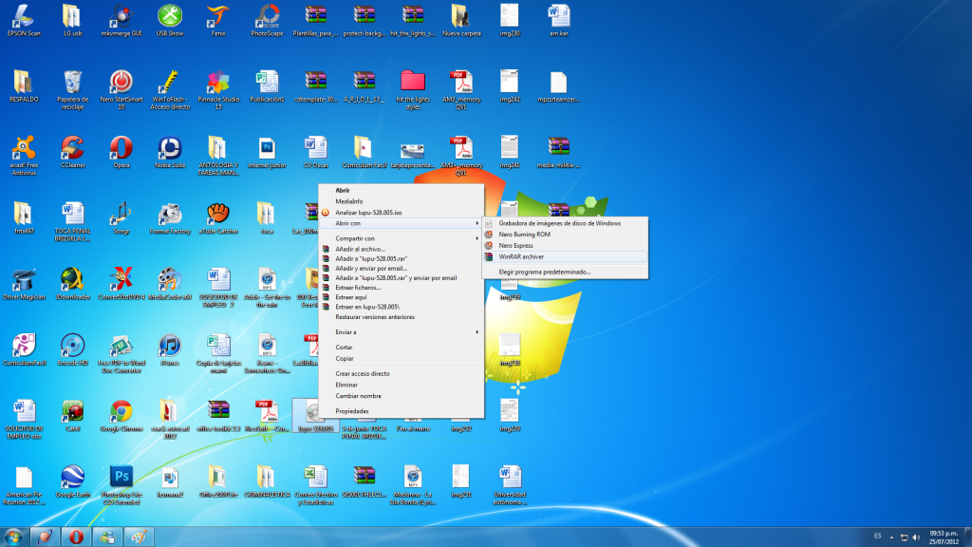This screenshot has height=547, width=972.
Task: Choose Añadir y enviar por email...
Action: point(402,269)
